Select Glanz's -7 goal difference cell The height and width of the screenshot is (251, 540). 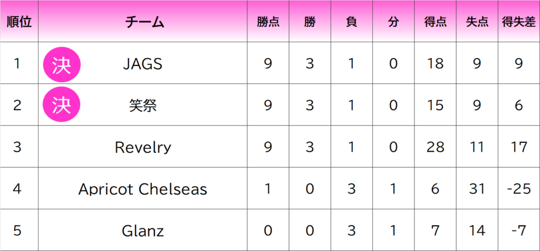click(x=518, y=230)
